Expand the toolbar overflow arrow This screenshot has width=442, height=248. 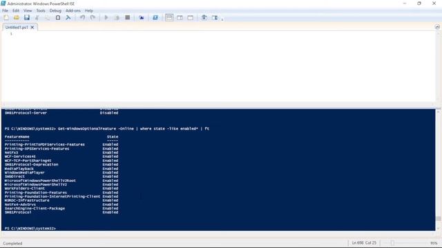(x=222, y=19)
